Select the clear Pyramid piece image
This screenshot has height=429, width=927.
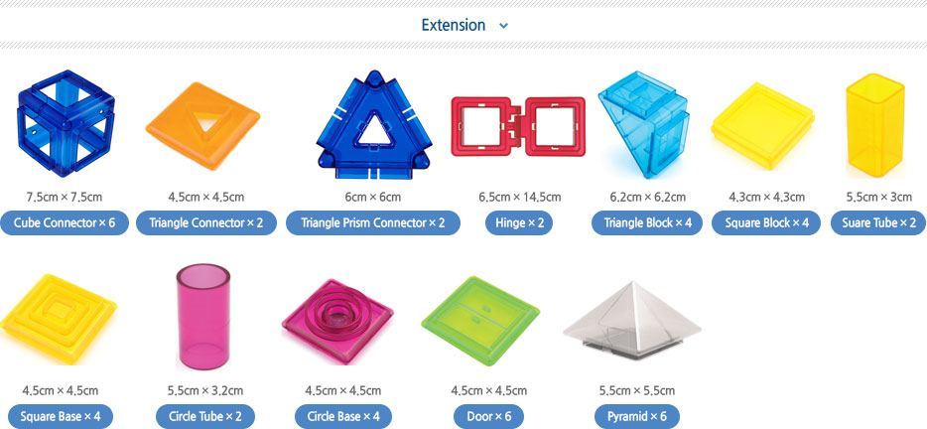coord(632,320)
